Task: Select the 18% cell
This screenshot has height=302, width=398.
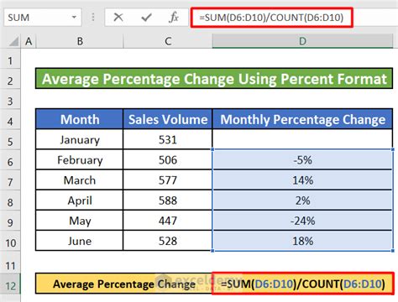Action: (302, 241)
